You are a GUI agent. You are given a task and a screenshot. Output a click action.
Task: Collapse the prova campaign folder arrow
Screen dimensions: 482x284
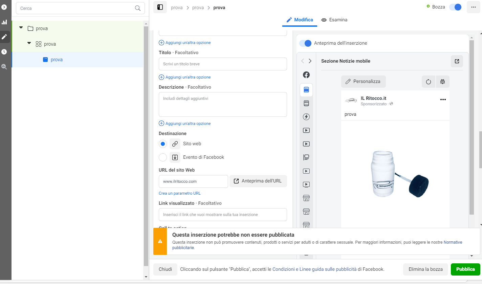click(21, 28)
